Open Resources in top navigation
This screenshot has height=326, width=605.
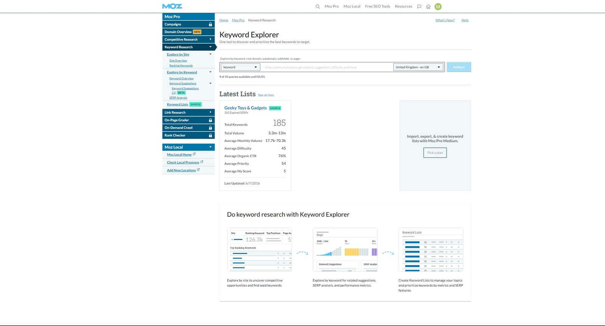(x=403, y=6)
